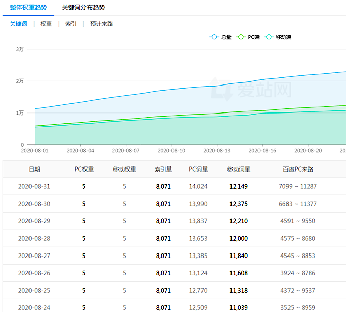Toggle the 移动端 legend series marker
346x312 pixels.
coord(269,37)
